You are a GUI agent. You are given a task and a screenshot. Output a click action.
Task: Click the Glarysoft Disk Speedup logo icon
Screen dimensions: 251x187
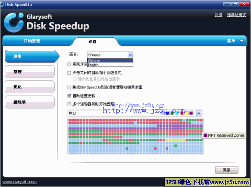click(x=14, y=22)
